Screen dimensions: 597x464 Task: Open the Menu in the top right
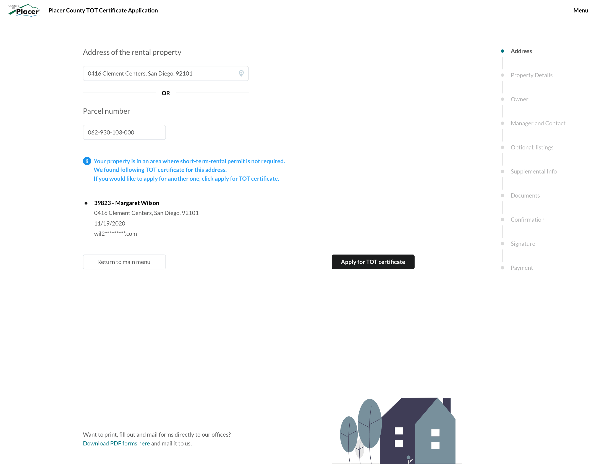(x=581, y=10)
